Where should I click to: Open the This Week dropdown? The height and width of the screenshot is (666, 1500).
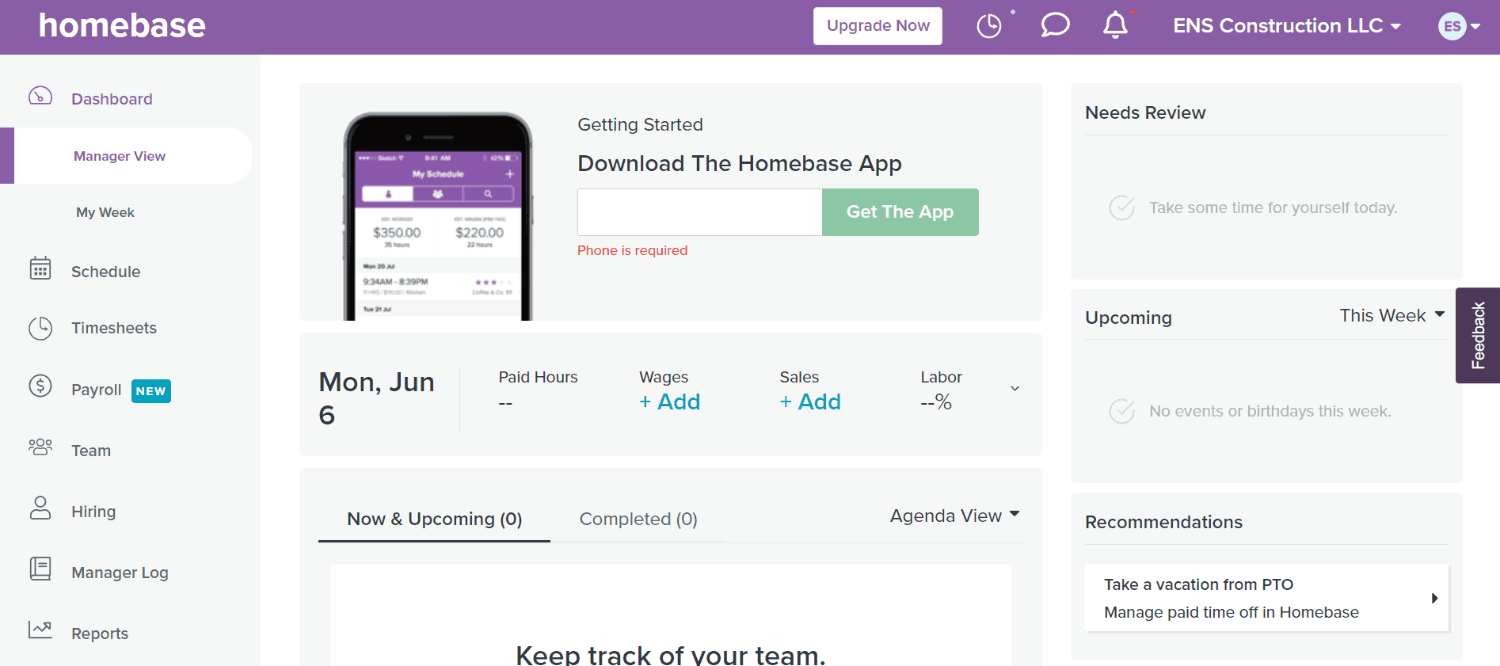(1391, 315)
